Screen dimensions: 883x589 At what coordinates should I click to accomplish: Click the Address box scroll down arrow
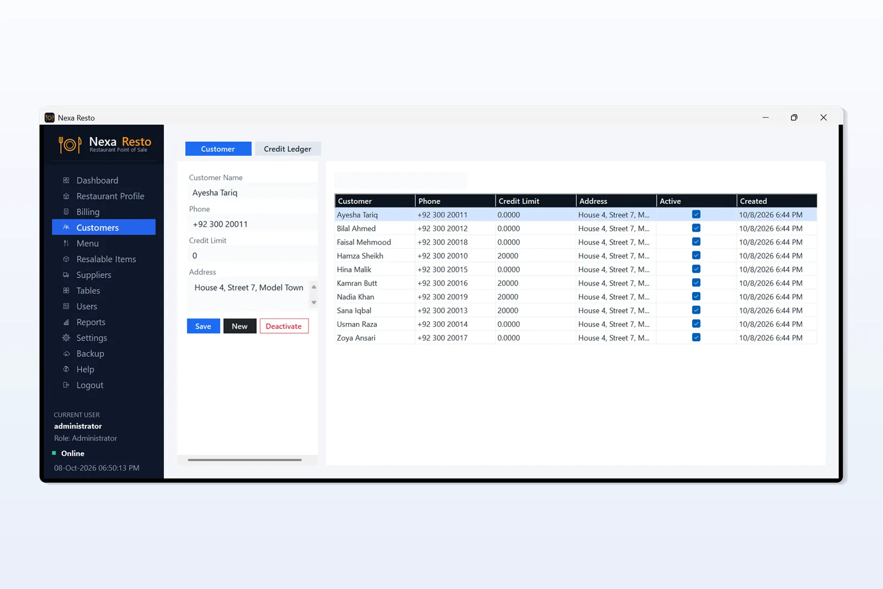(x=313, y=303)
